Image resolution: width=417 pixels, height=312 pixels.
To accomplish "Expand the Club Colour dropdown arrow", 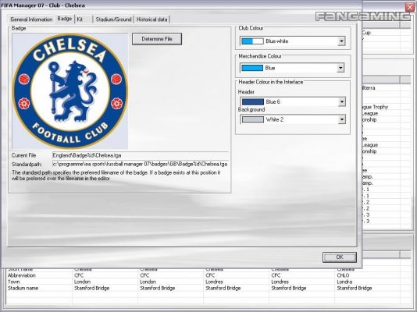I will tap(341, 41).
